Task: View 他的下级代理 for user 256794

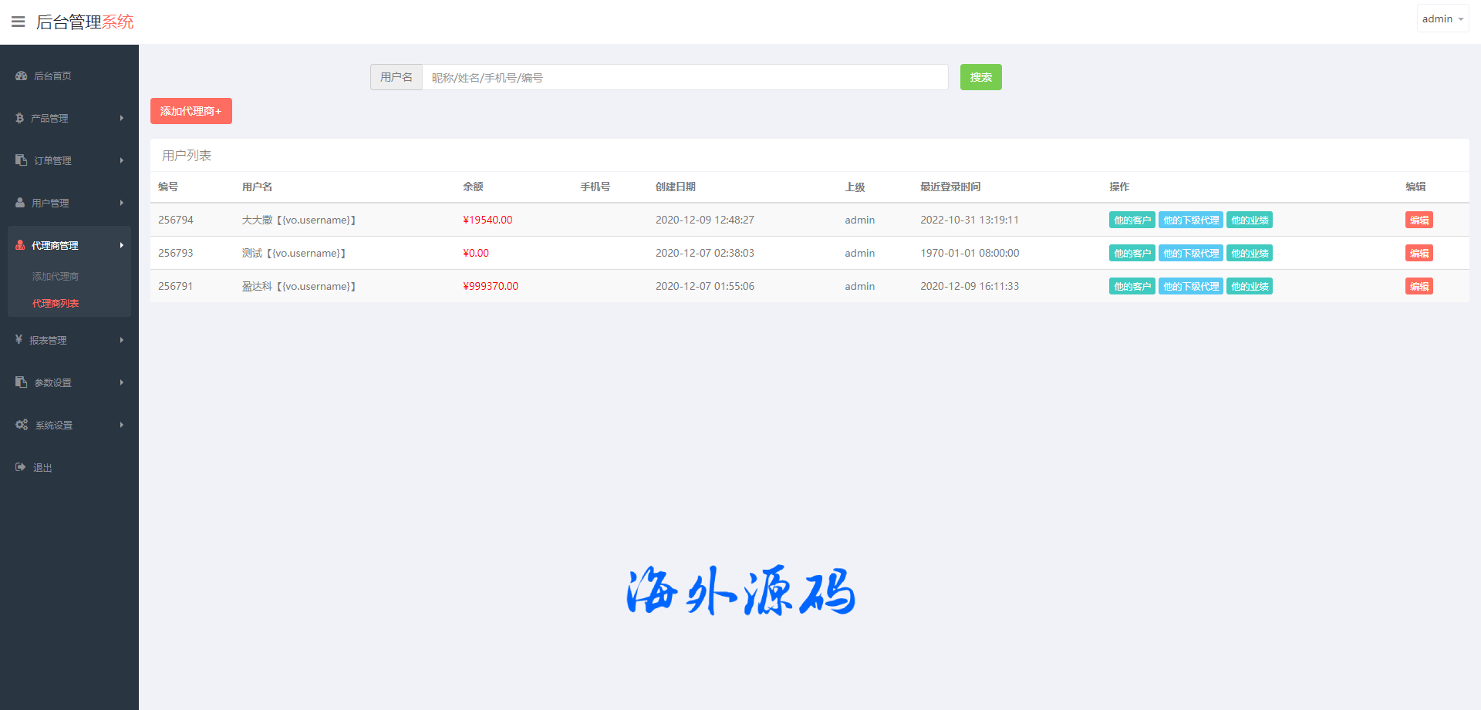Action: 1190,220
